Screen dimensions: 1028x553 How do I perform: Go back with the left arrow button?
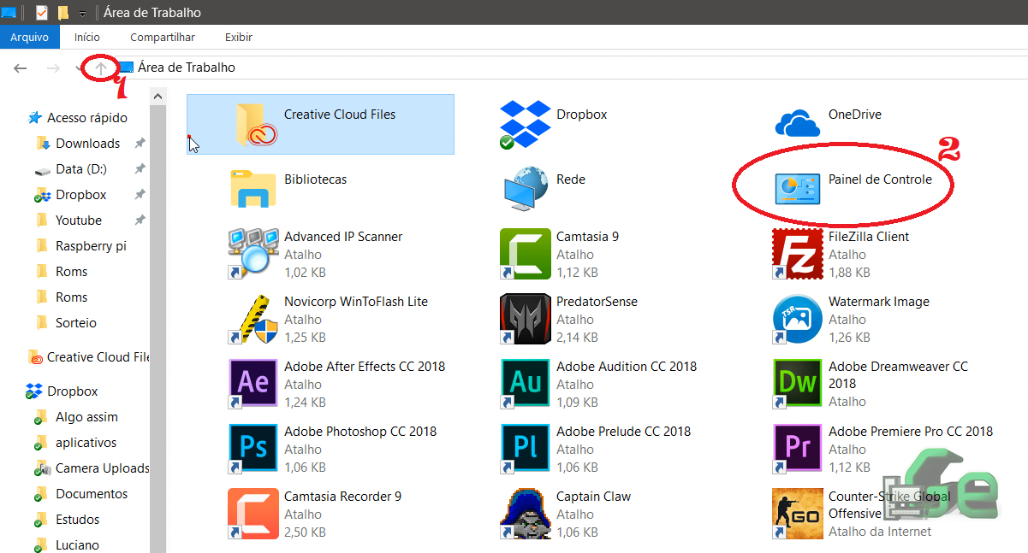click(21, 68)
